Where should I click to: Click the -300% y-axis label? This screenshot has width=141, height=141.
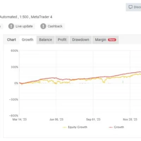[x=14, y=99]
